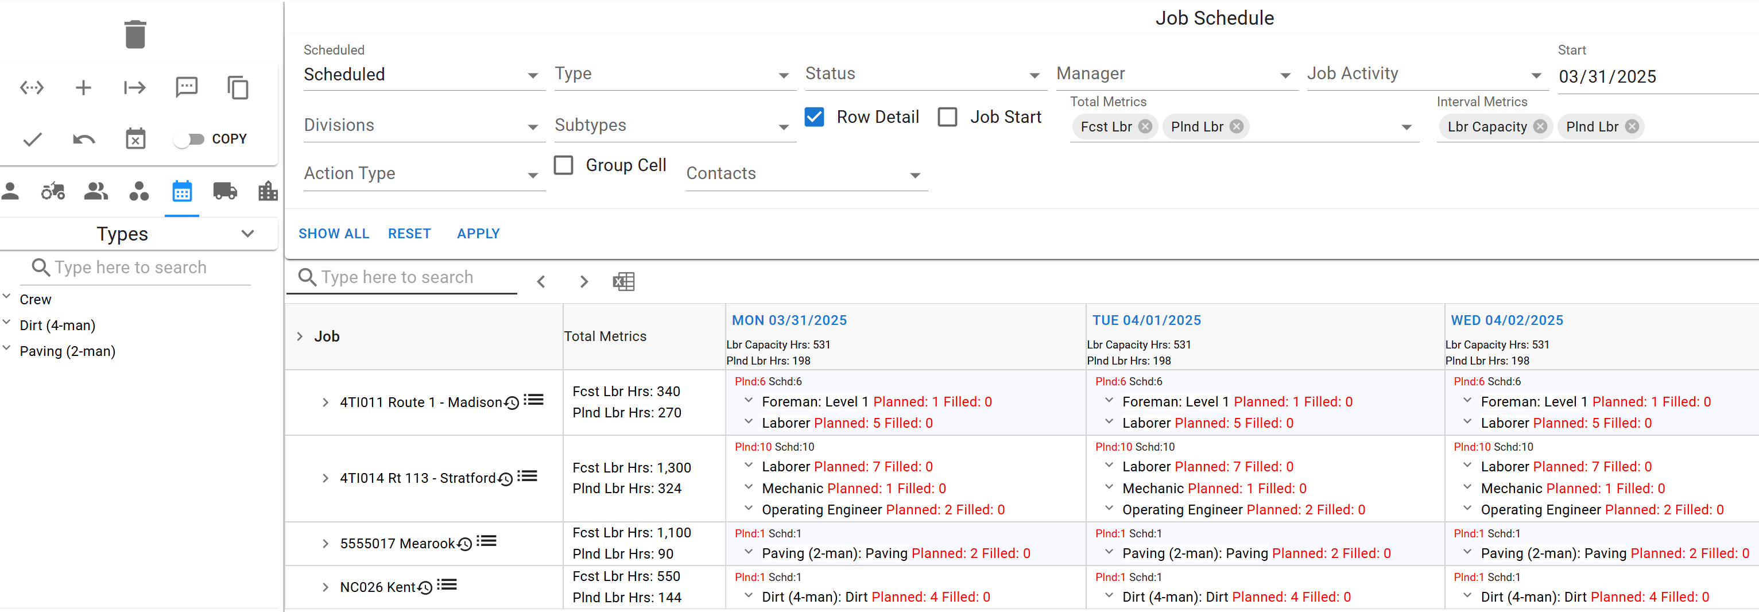Click the truck icon in the sidebar
The width and height of the screenshot is (1759, 612).
pos(224,192)
